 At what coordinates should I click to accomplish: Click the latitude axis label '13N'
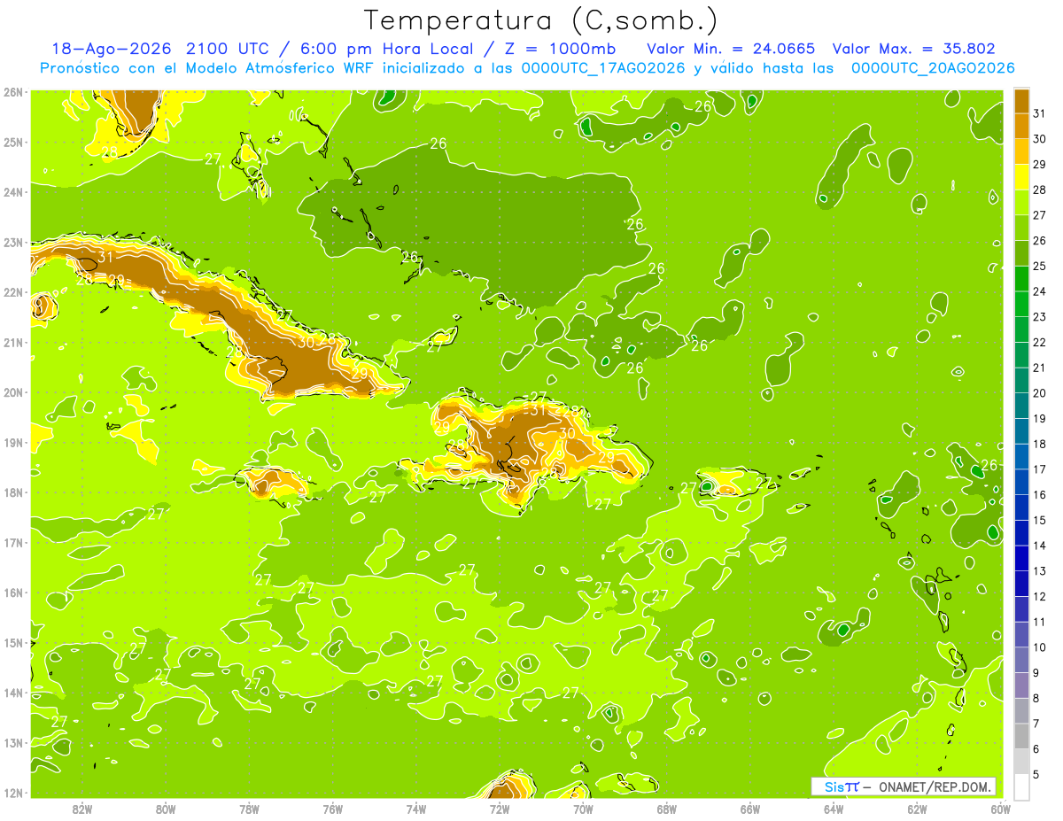tap(13, 742)
